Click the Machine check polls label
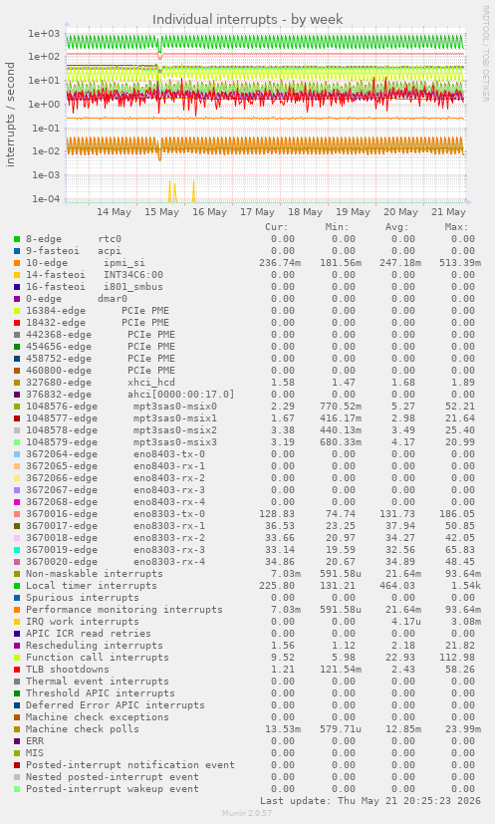 click(x=83, y=729)
